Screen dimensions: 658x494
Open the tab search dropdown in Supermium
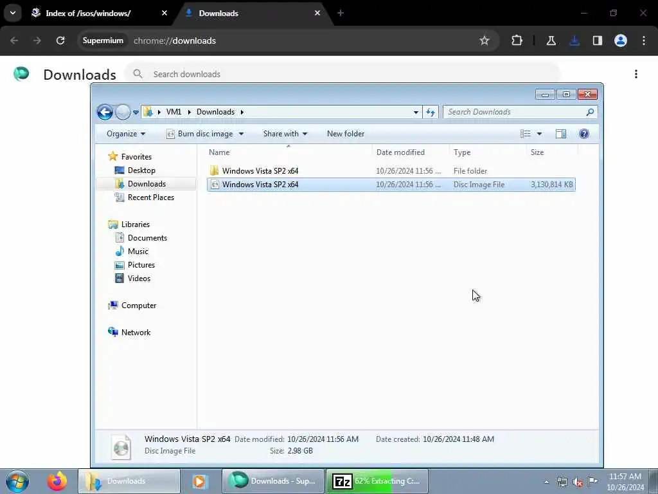(x=13, y=13)
